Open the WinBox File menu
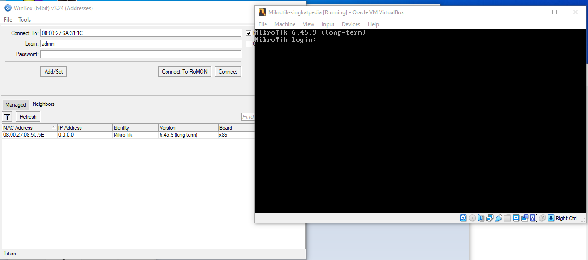This screenshot has height=260, width=588. tap(8, 20)
